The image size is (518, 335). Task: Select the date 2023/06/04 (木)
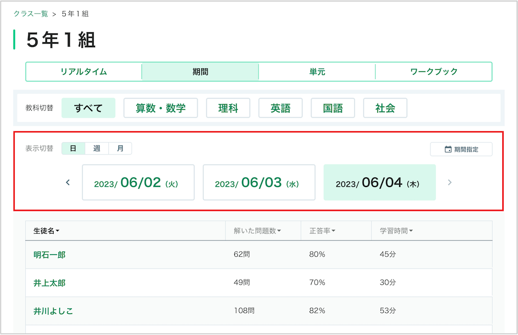pyautogui.click(x=379, y=182)
